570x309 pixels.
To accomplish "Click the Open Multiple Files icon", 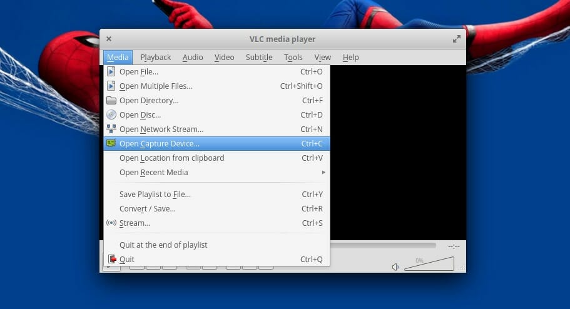I will click(x=111, y=86).
